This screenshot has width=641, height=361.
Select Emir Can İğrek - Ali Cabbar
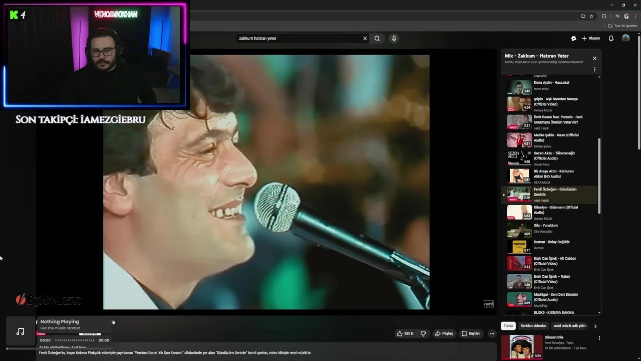point(550,264)
